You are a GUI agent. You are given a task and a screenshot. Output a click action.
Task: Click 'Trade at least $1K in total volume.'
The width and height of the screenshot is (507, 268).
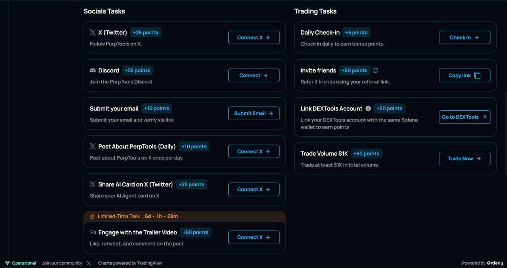pos(340,165)
